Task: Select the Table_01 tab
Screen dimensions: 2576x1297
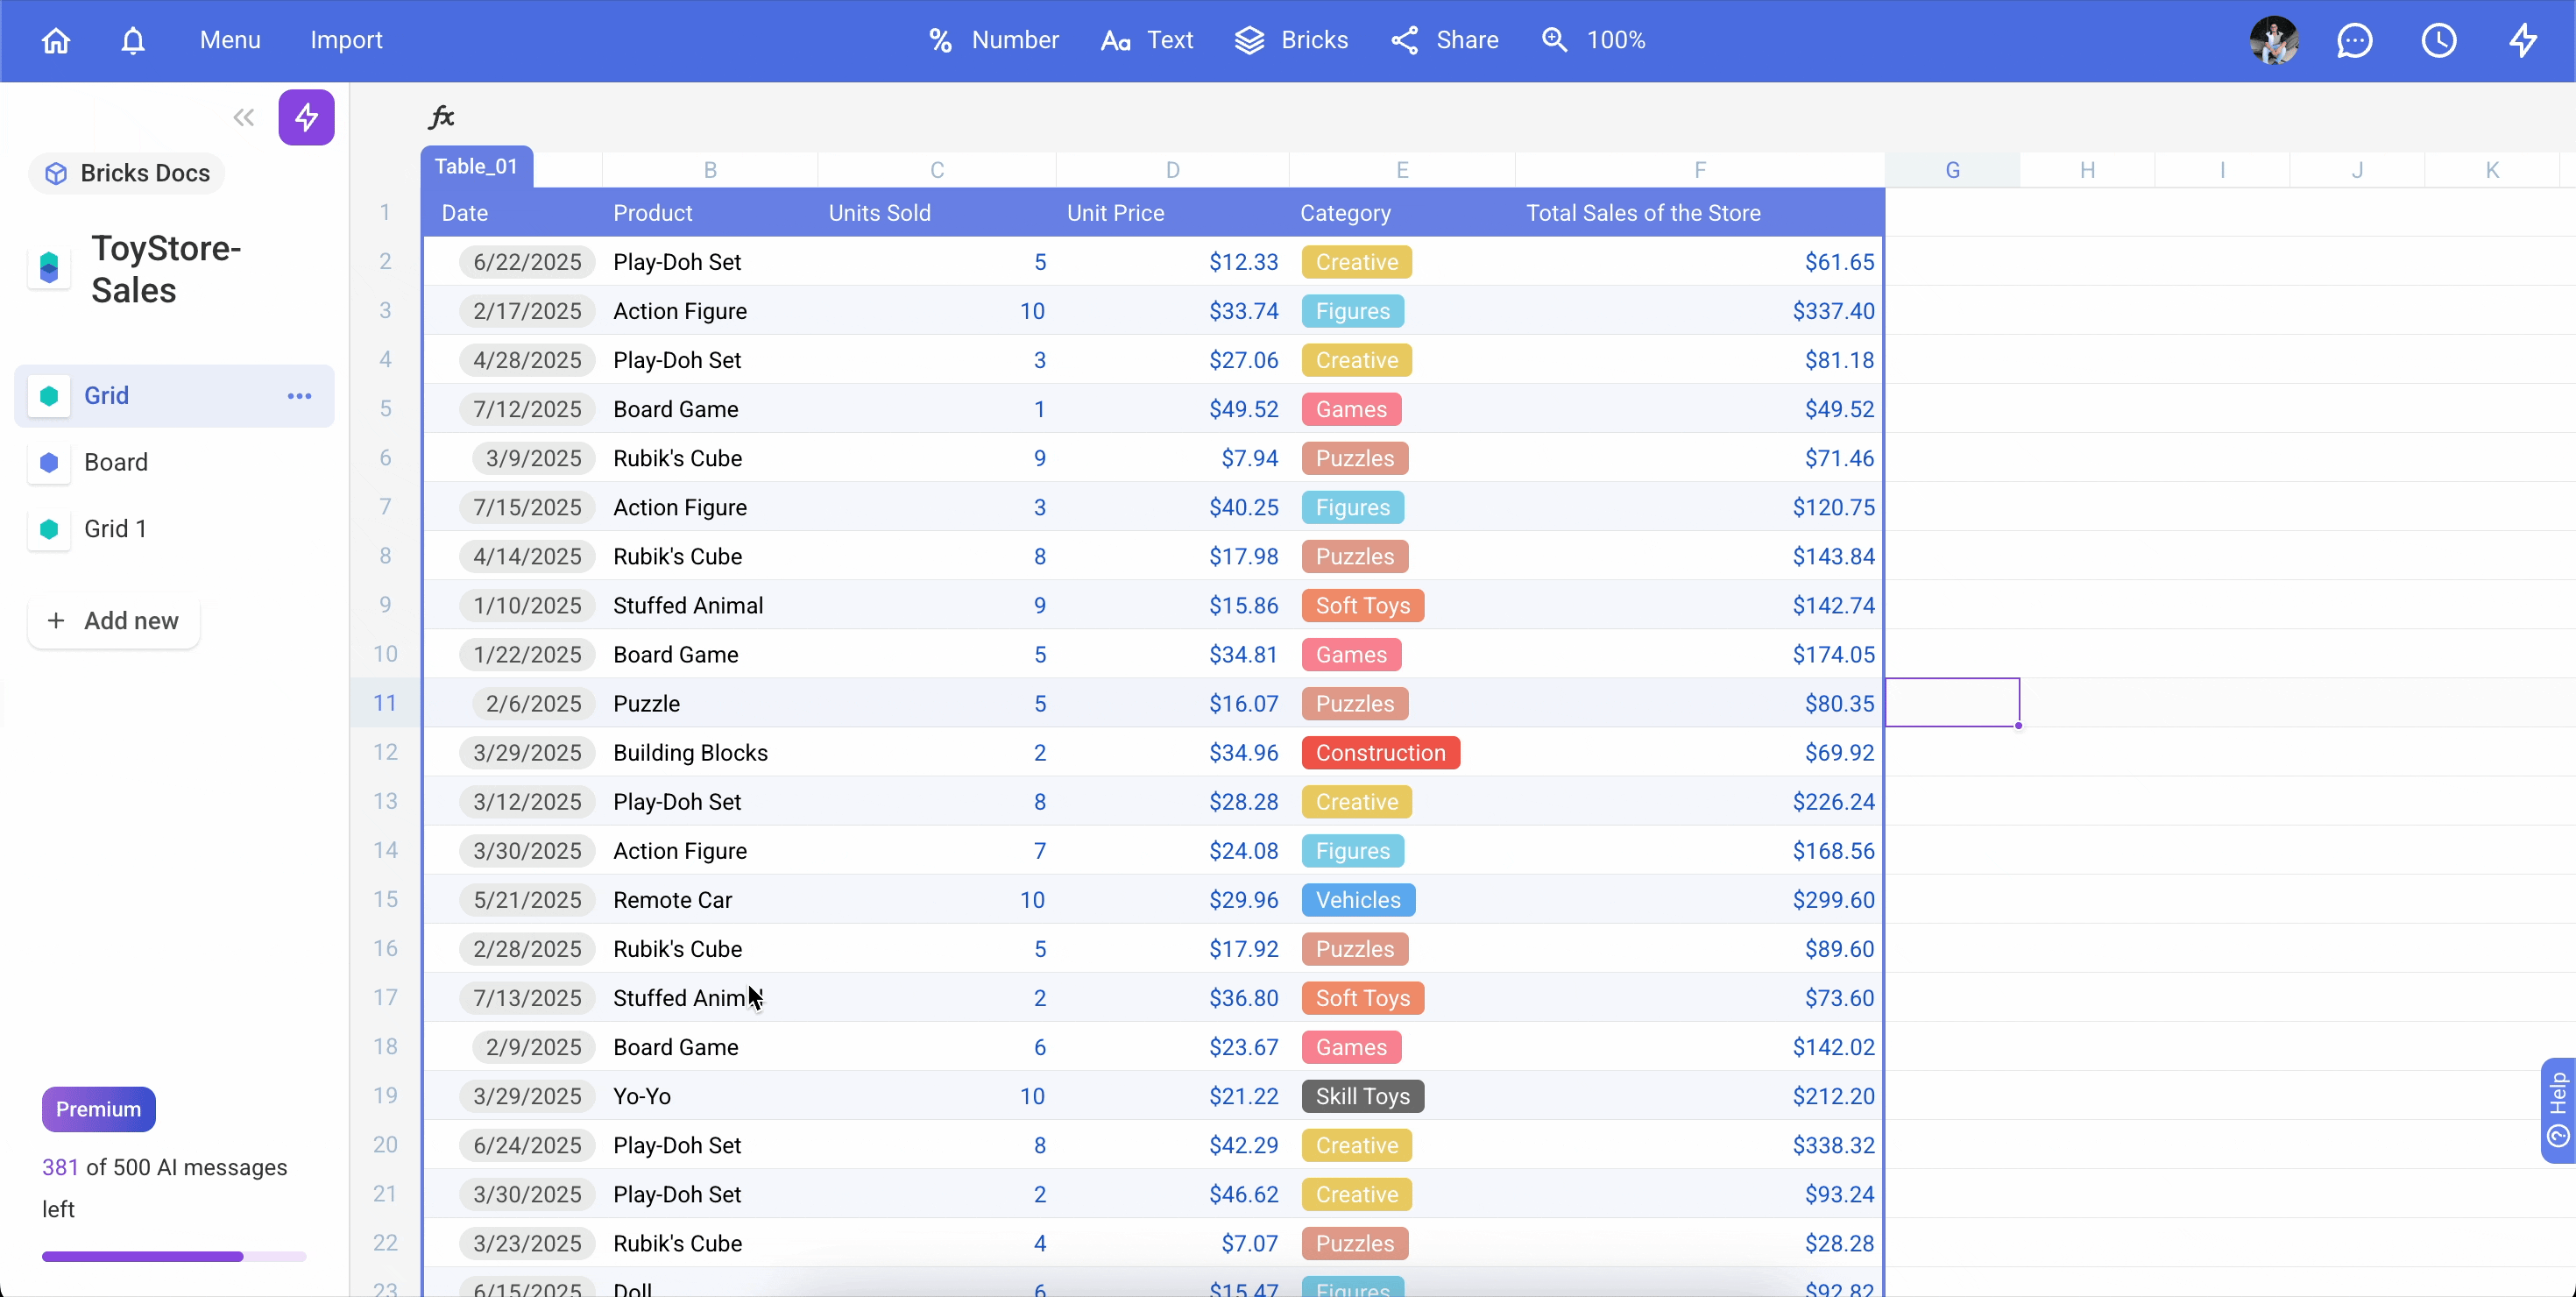Action: [477, 166]
